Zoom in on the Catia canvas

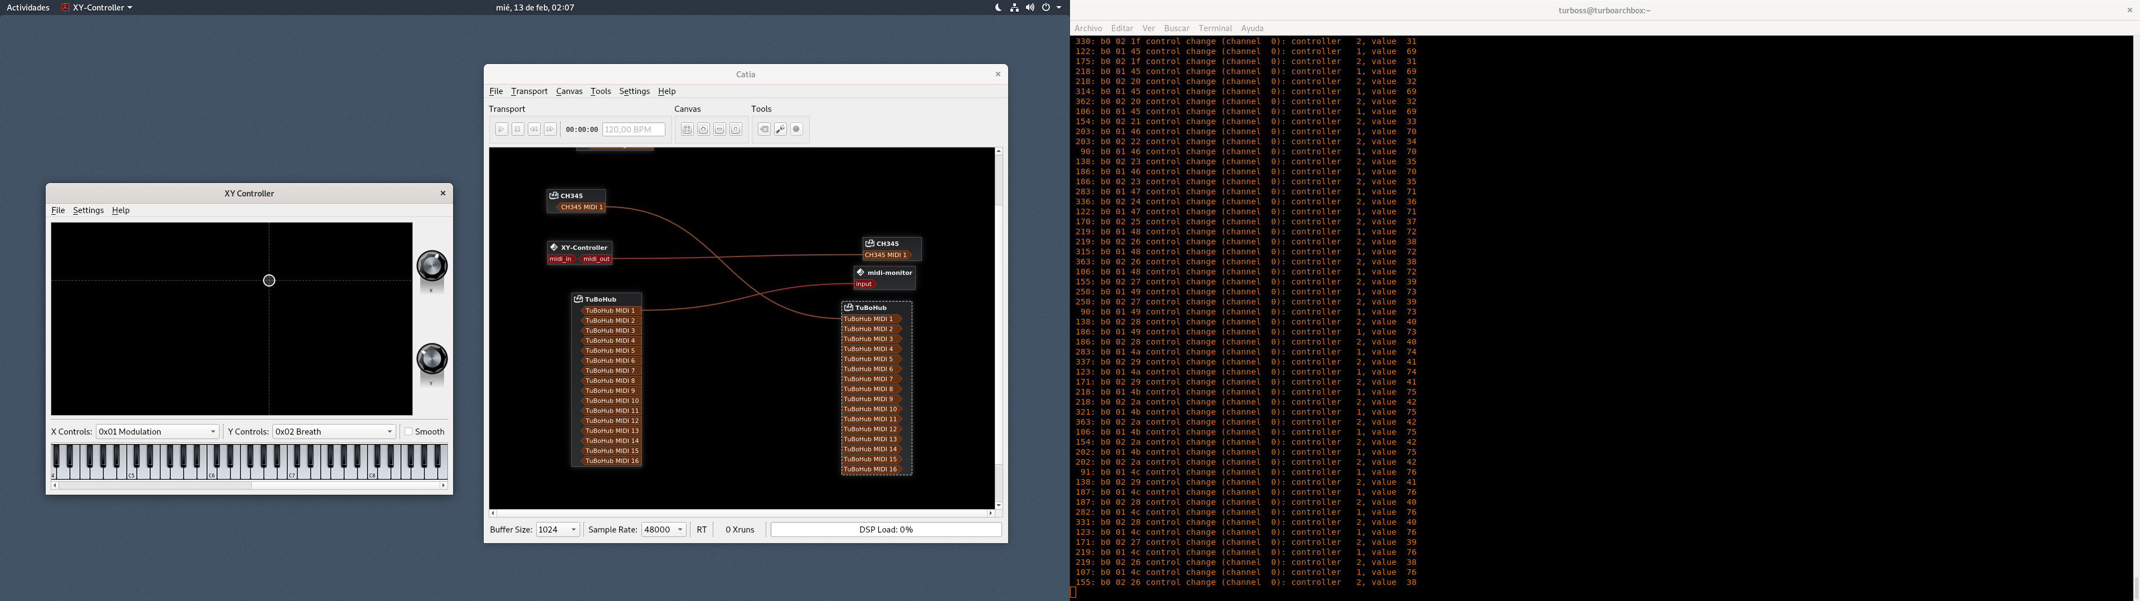coord(704,130)
